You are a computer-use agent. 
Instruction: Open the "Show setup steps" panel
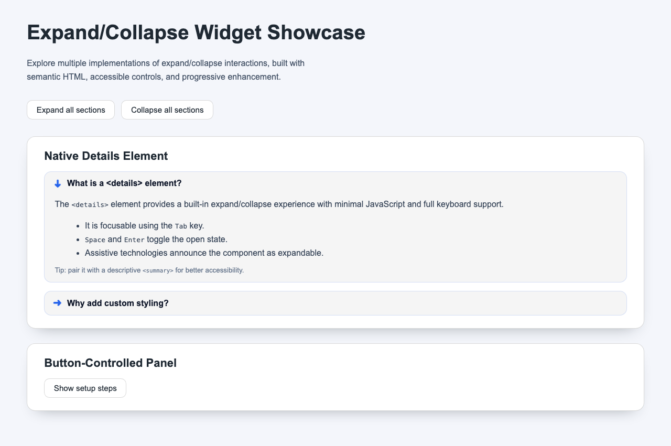(85, 388)
